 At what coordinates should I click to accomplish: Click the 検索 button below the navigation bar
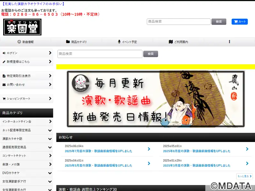tap(150, 54)
